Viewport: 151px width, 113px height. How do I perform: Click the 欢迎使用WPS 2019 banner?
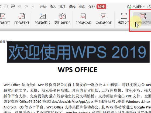(78, 52)
